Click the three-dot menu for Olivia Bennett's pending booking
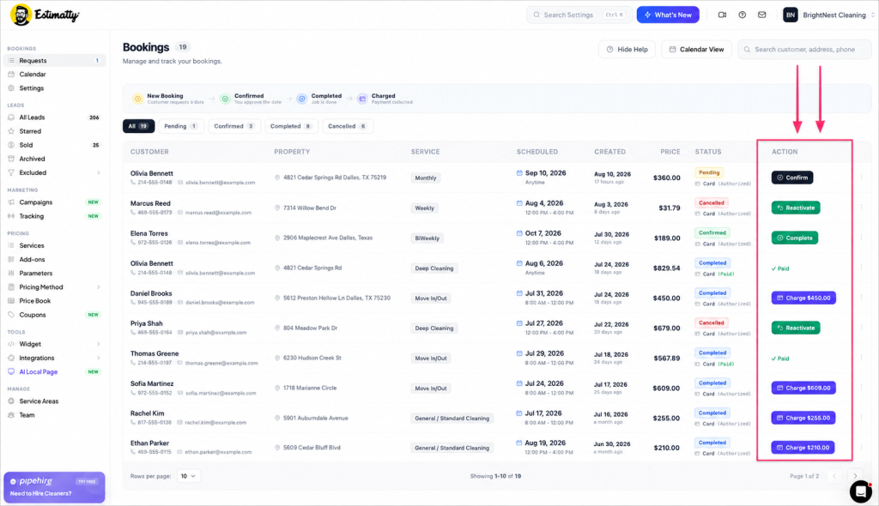 pyautogui.click(x=862, y=178)
